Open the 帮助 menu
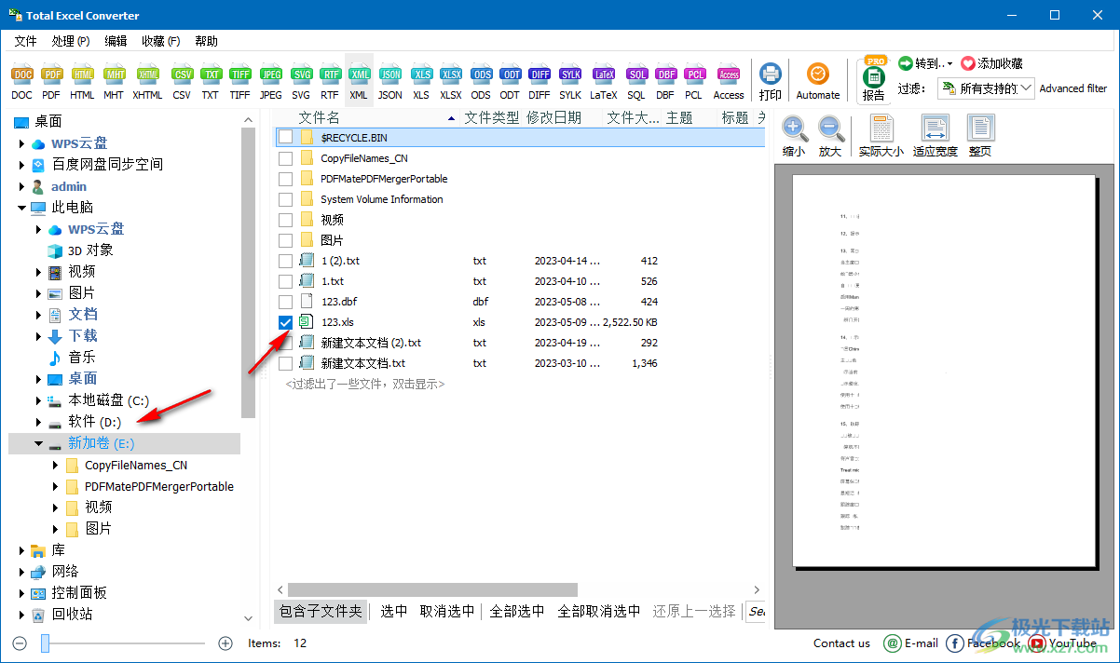1120x663 pixels. click(x=206, y=41)
